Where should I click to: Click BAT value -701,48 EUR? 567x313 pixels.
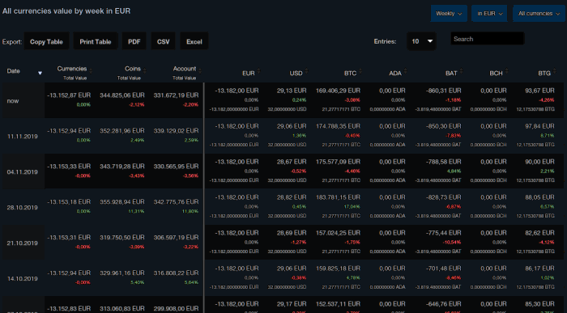pos(443,269)
